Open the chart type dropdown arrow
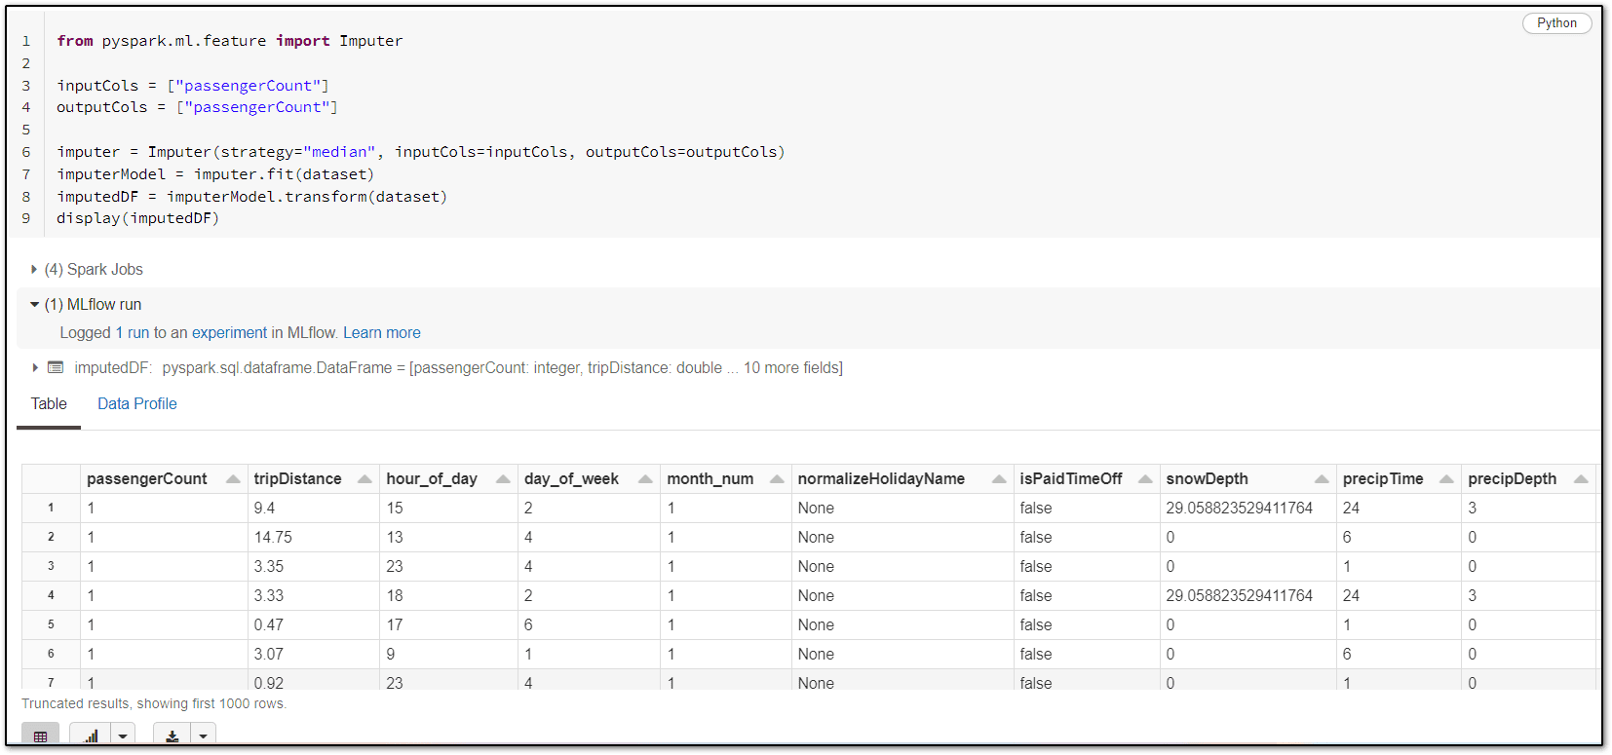Screen dimensions: 1612x755 [123, 736]
